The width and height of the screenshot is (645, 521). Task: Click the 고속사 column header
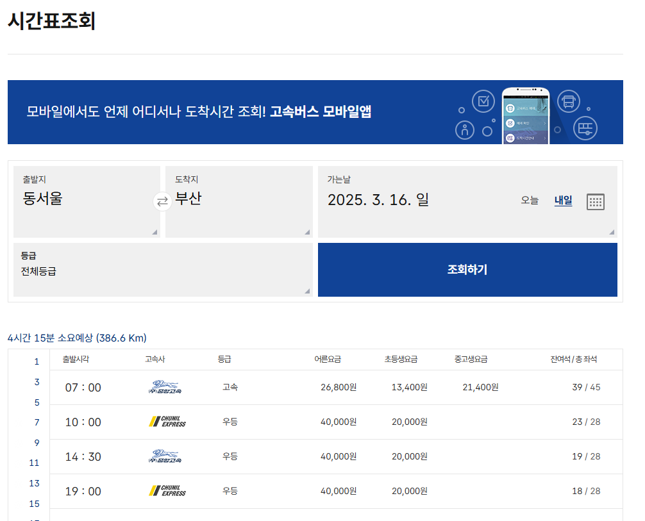(155, 360)
